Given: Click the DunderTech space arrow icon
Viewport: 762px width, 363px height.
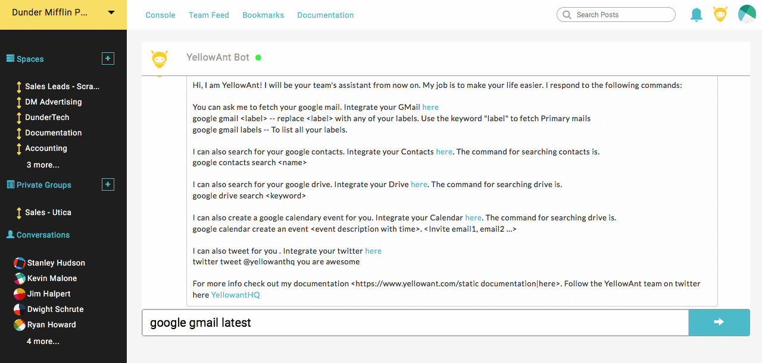Looking at the screenshot, I should [18, 118].
